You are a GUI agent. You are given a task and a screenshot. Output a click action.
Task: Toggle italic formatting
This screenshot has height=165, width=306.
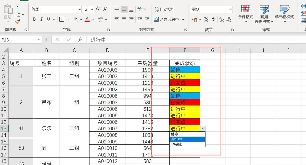41,19
